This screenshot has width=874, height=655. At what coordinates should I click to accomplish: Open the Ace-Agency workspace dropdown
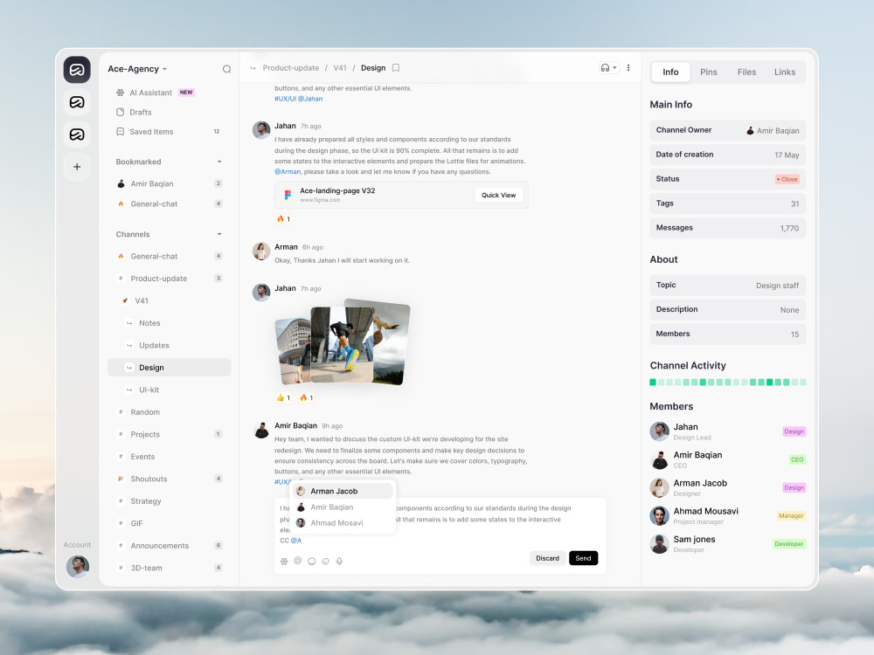tap(138, 69)
